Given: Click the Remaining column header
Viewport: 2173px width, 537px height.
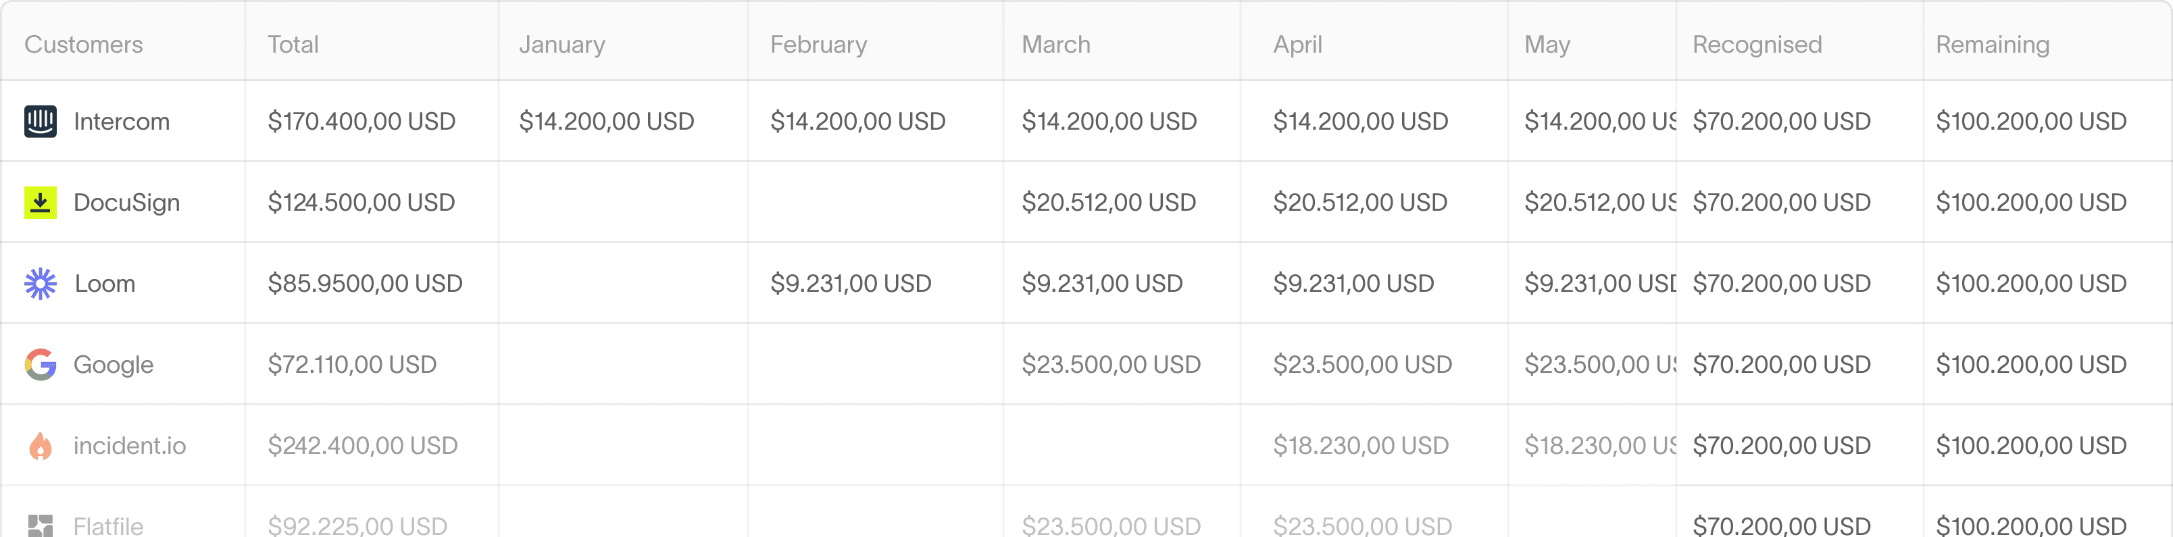Looking at the screenshot, I should coord(1992,44).
